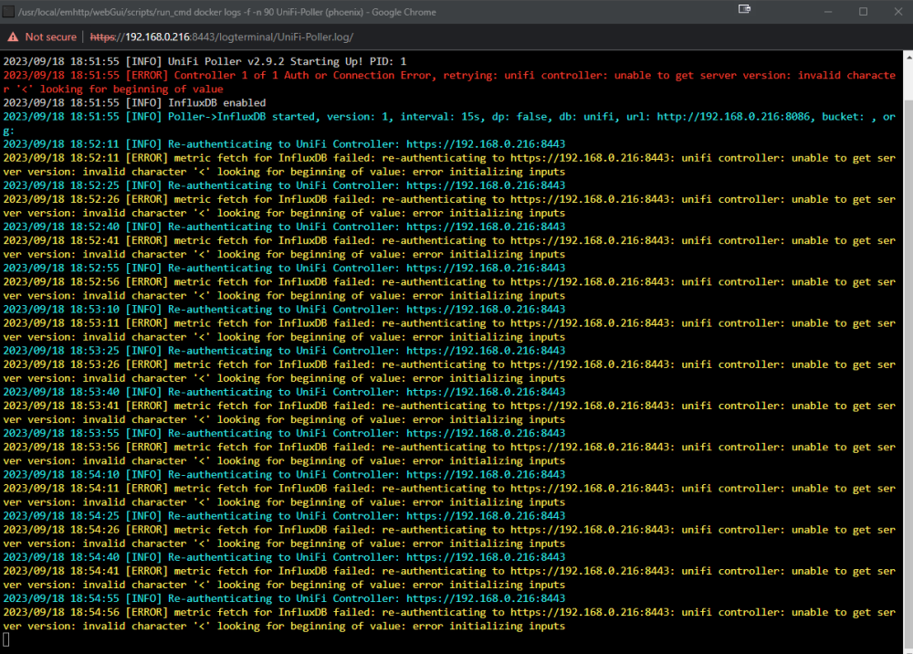Click the 18:53:25 Re-authenticating INFO line
913x654 pixels.
click(x=284, y=351)
